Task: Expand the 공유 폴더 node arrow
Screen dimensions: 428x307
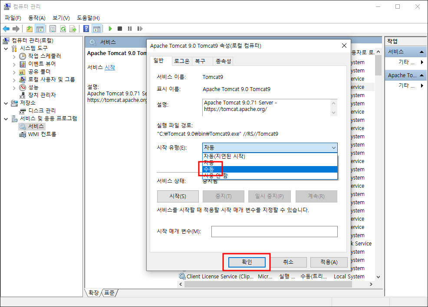Action: click(x=14, y=72)
